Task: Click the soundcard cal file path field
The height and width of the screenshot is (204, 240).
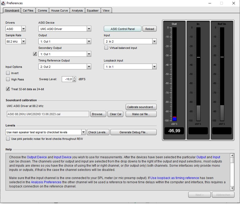Action: pyautogui.click(x=48, y=114)
